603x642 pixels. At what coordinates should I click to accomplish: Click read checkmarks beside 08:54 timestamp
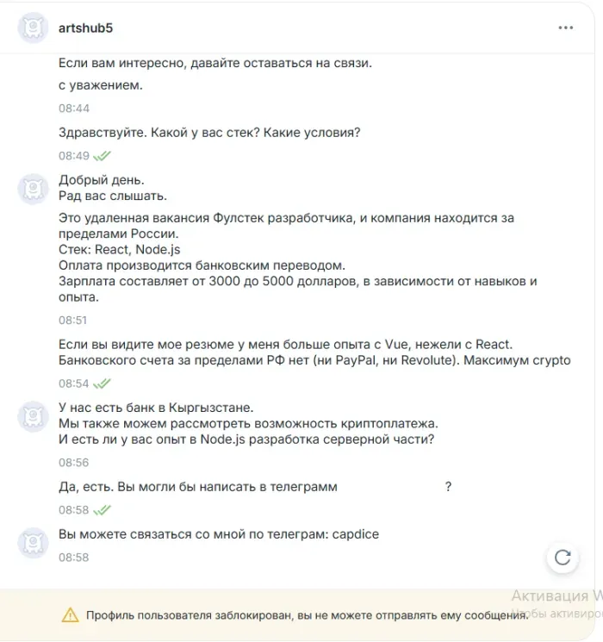pyautogui.click(x=102, y=383)
